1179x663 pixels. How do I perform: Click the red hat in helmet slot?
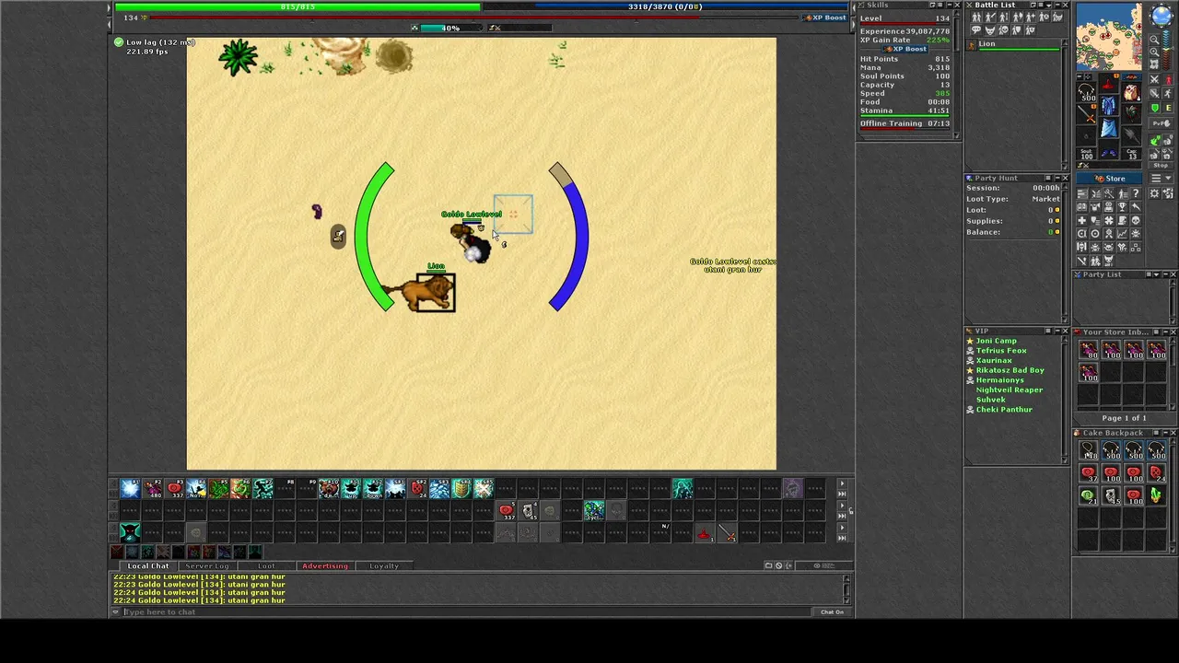click(1108, 83)
